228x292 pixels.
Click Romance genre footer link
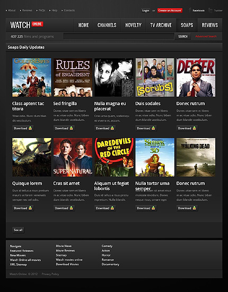(108, 260)
